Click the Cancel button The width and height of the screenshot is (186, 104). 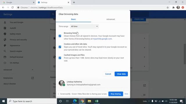pyautogui.click(x=108, y=74)
